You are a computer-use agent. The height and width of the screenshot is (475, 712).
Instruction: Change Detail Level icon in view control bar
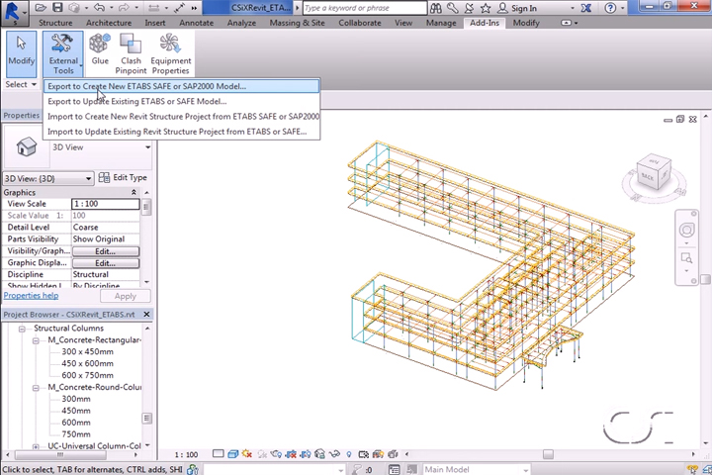(x=219, y=453)
